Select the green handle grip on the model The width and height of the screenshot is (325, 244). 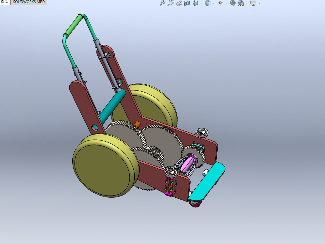point(74,25)
